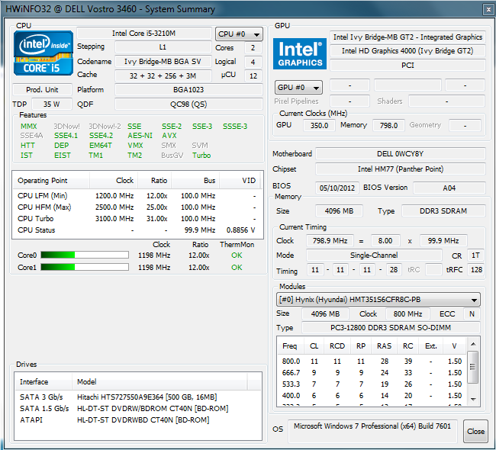The width and height of the screenshot is (496, 450).
Task: Click the Intel HM77 (Panther Point) chipset field
Action: pyautogui.click(x=400, y=169)
